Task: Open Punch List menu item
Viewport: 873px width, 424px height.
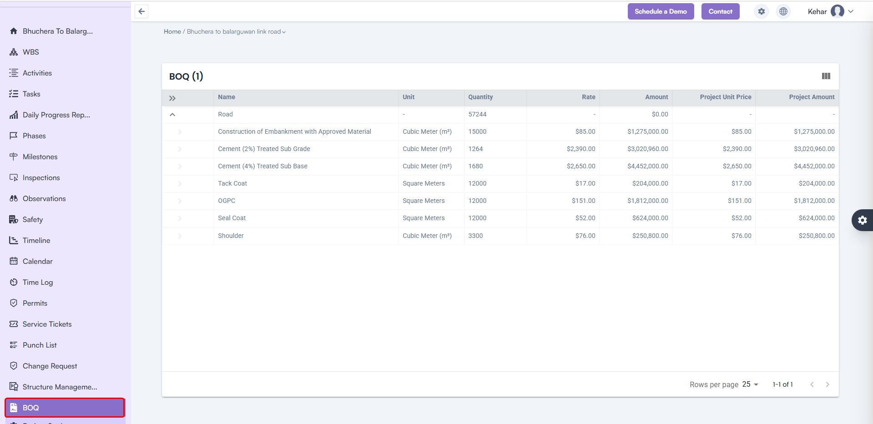Action: 40,345
